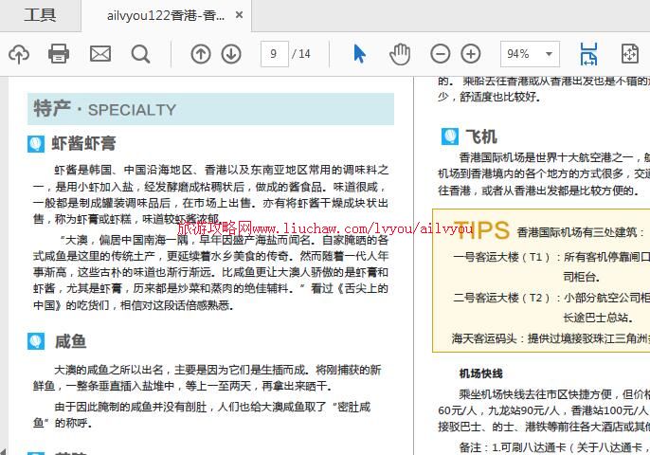Open the search magnifier tool
This screenshot has height=455, width=650.
tap(140, 54)
